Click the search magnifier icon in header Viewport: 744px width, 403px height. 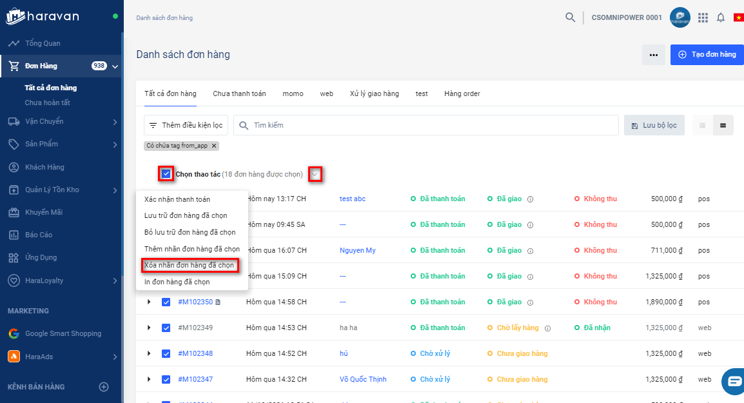coord(570,17)
